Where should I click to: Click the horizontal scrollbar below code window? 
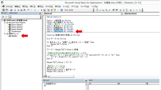(x=61, y=76)
